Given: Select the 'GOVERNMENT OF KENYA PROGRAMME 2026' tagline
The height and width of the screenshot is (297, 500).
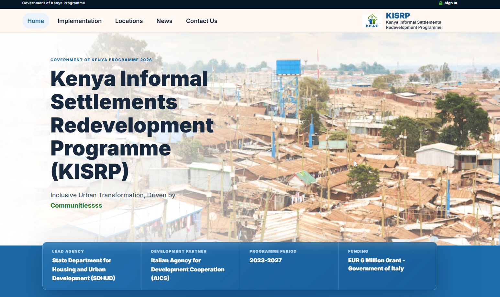Looking at the screenshot, I should pos(101,60).
